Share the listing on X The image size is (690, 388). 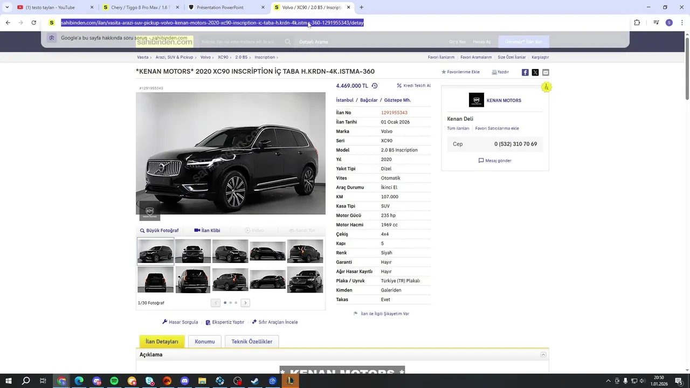[535, 72]
